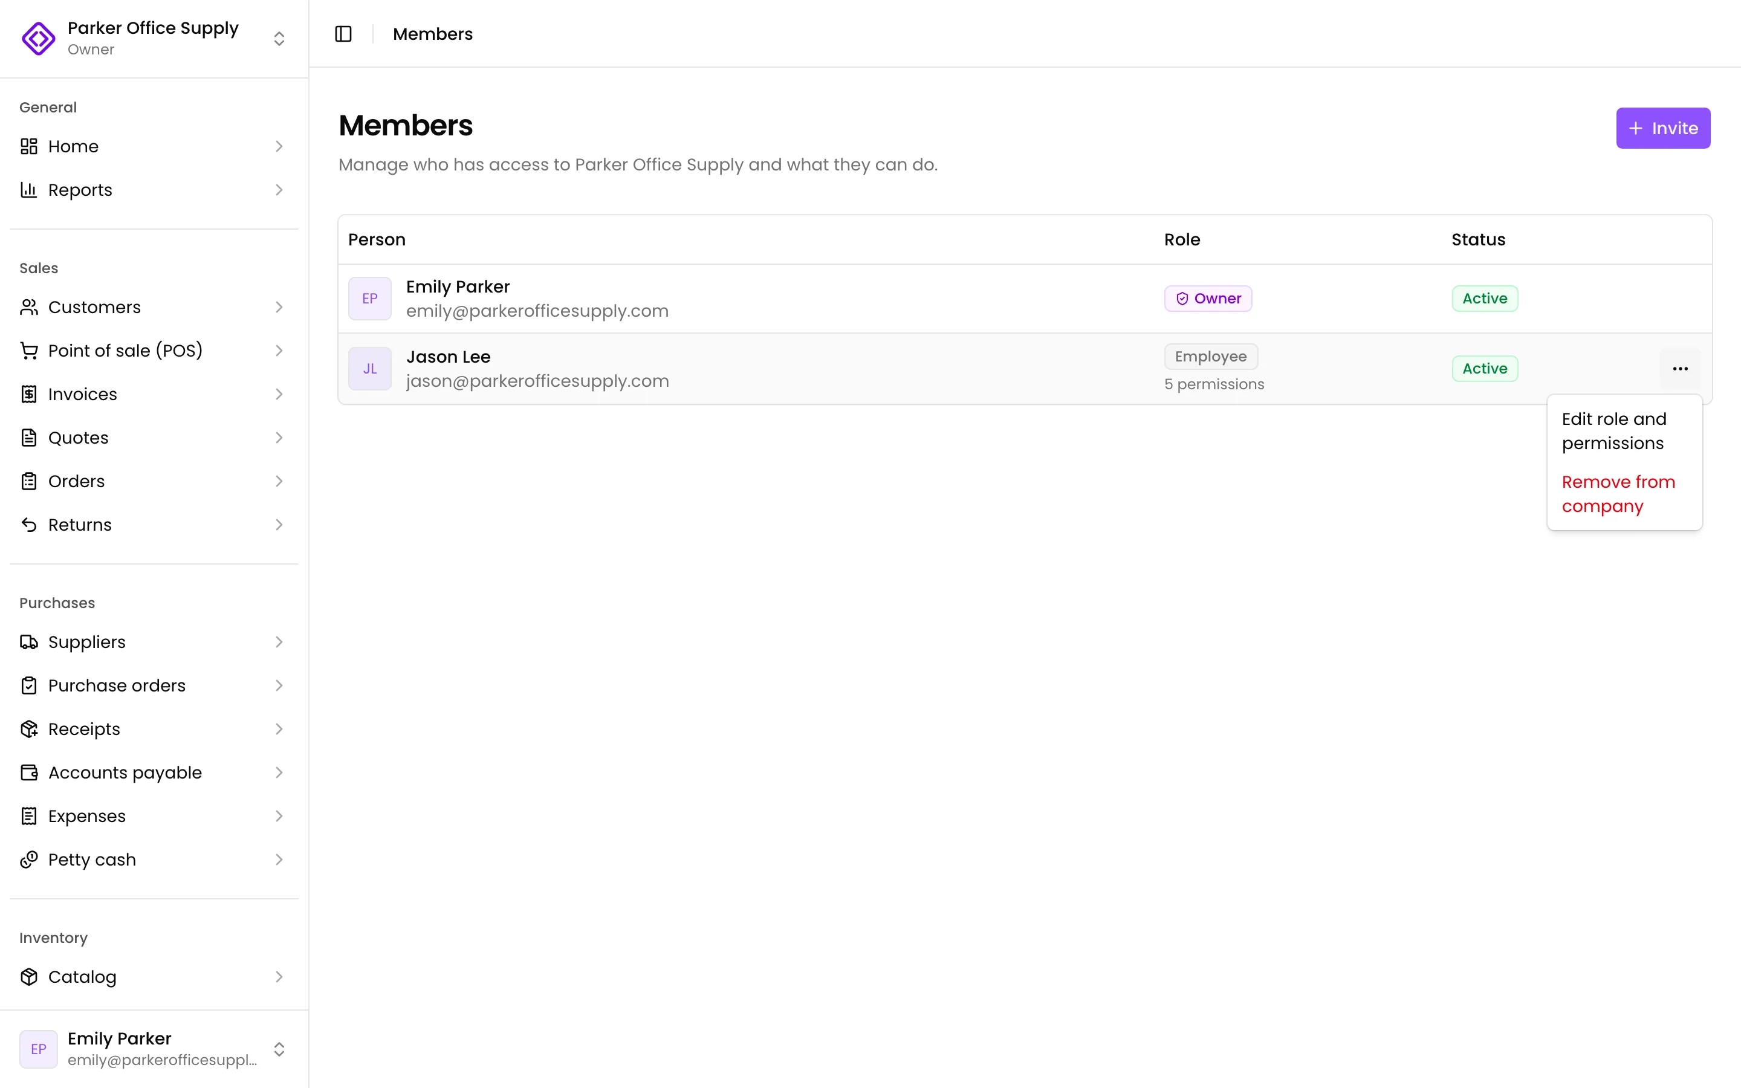Expand the Orders chevron
The width and height of the screenshot is (1741, 1088).
tap(279, 481)
